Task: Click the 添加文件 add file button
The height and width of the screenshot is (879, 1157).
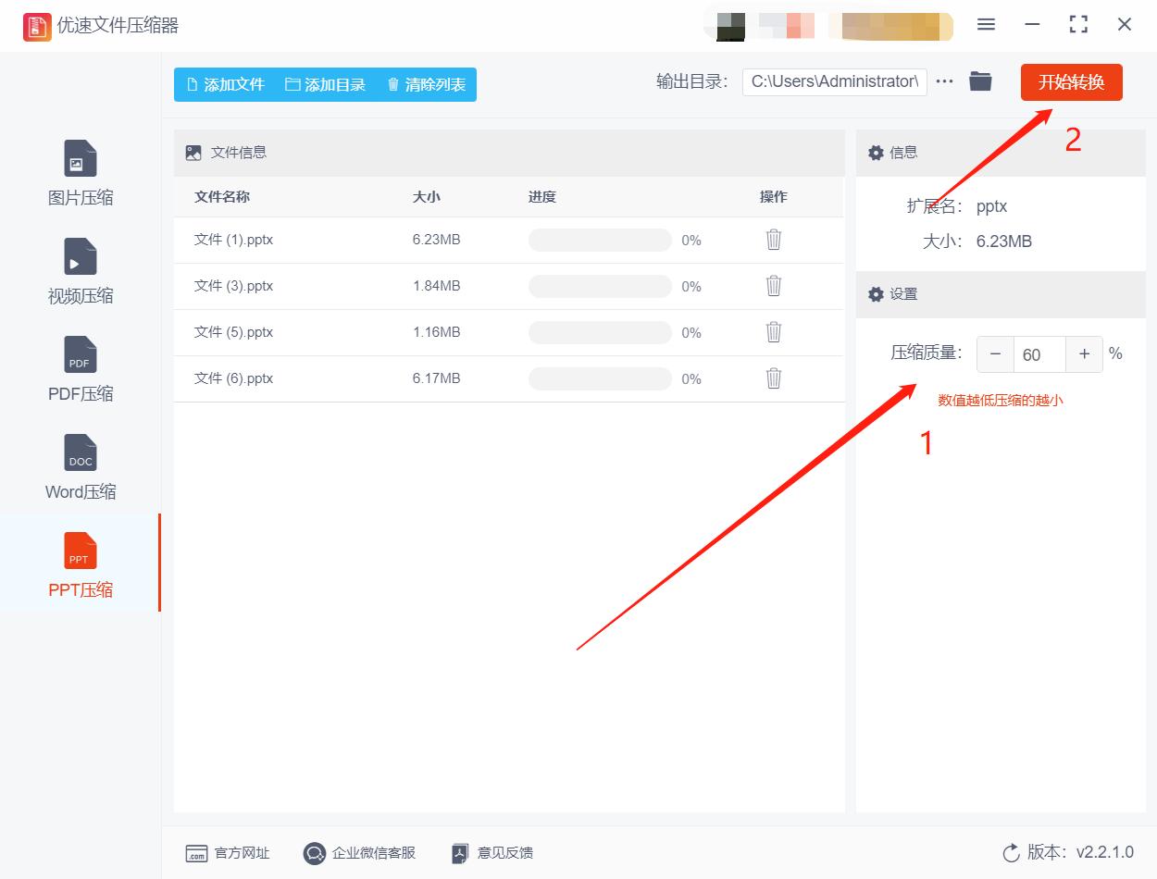Action: [225, 84]
